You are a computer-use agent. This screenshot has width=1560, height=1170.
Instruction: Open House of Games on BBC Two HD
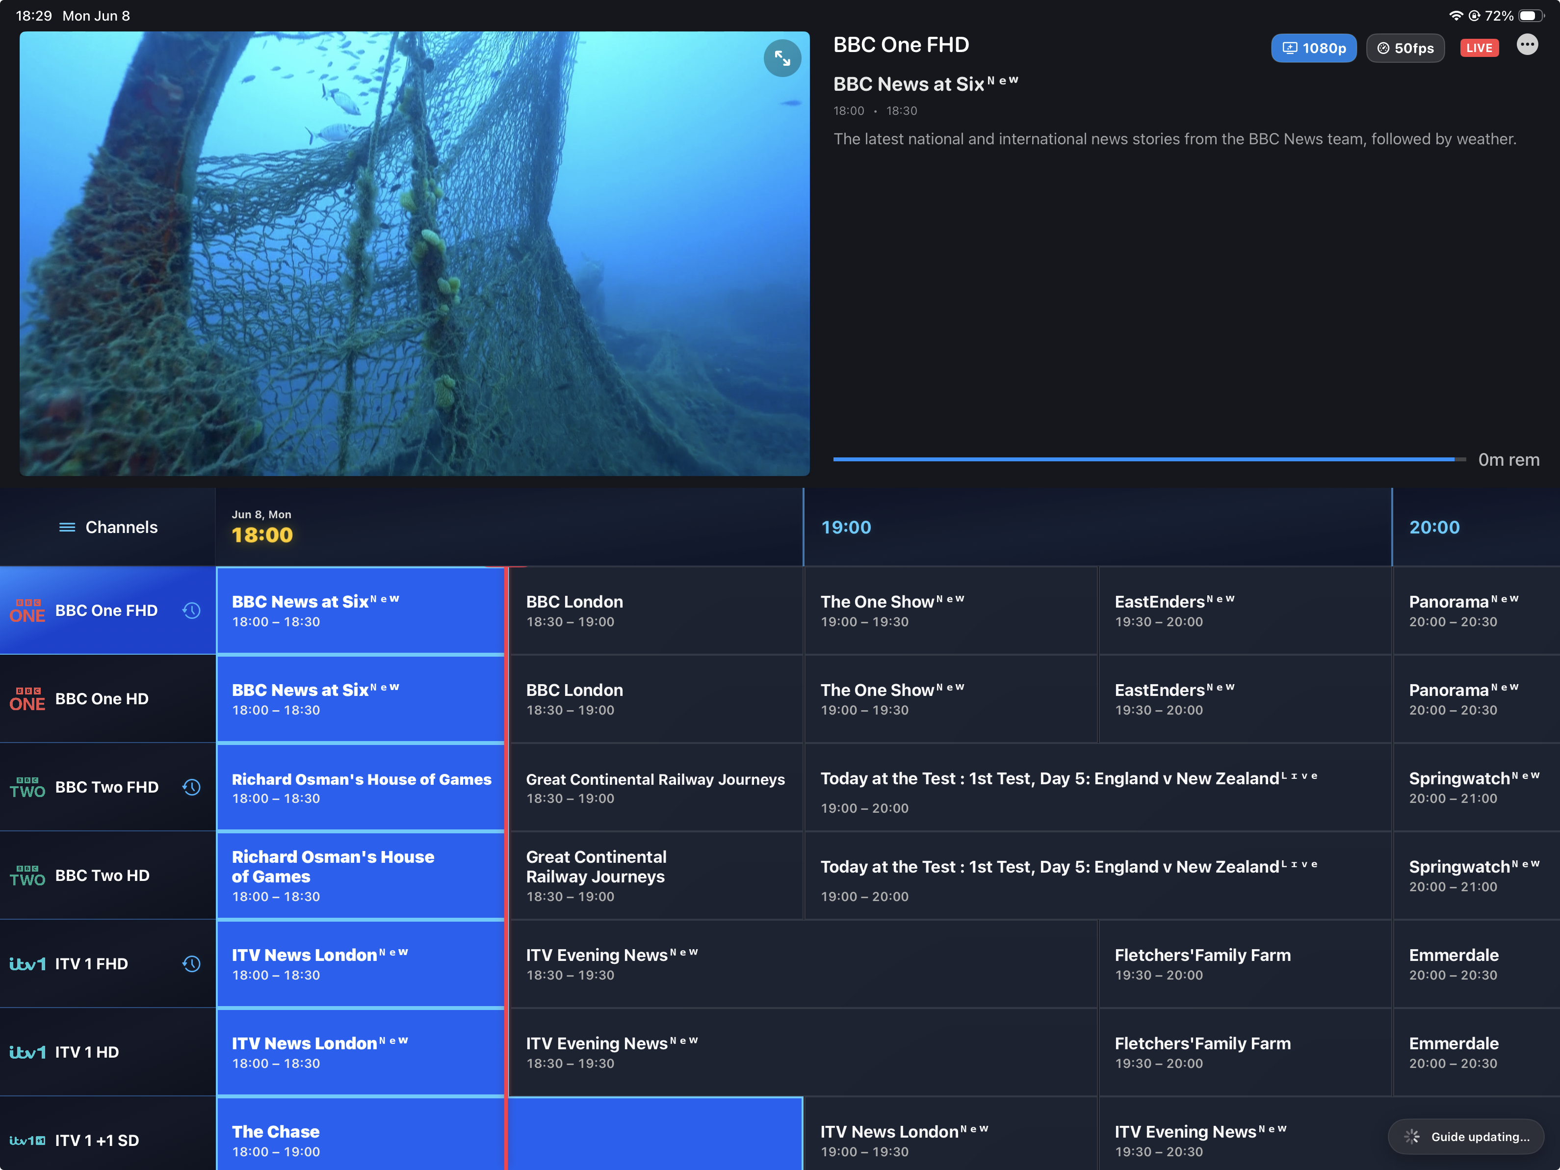[x=361, y=875]
